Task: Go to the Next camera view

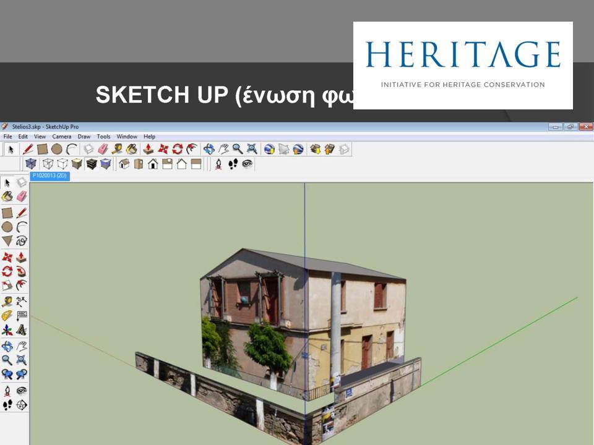Action: pos(22,375)
